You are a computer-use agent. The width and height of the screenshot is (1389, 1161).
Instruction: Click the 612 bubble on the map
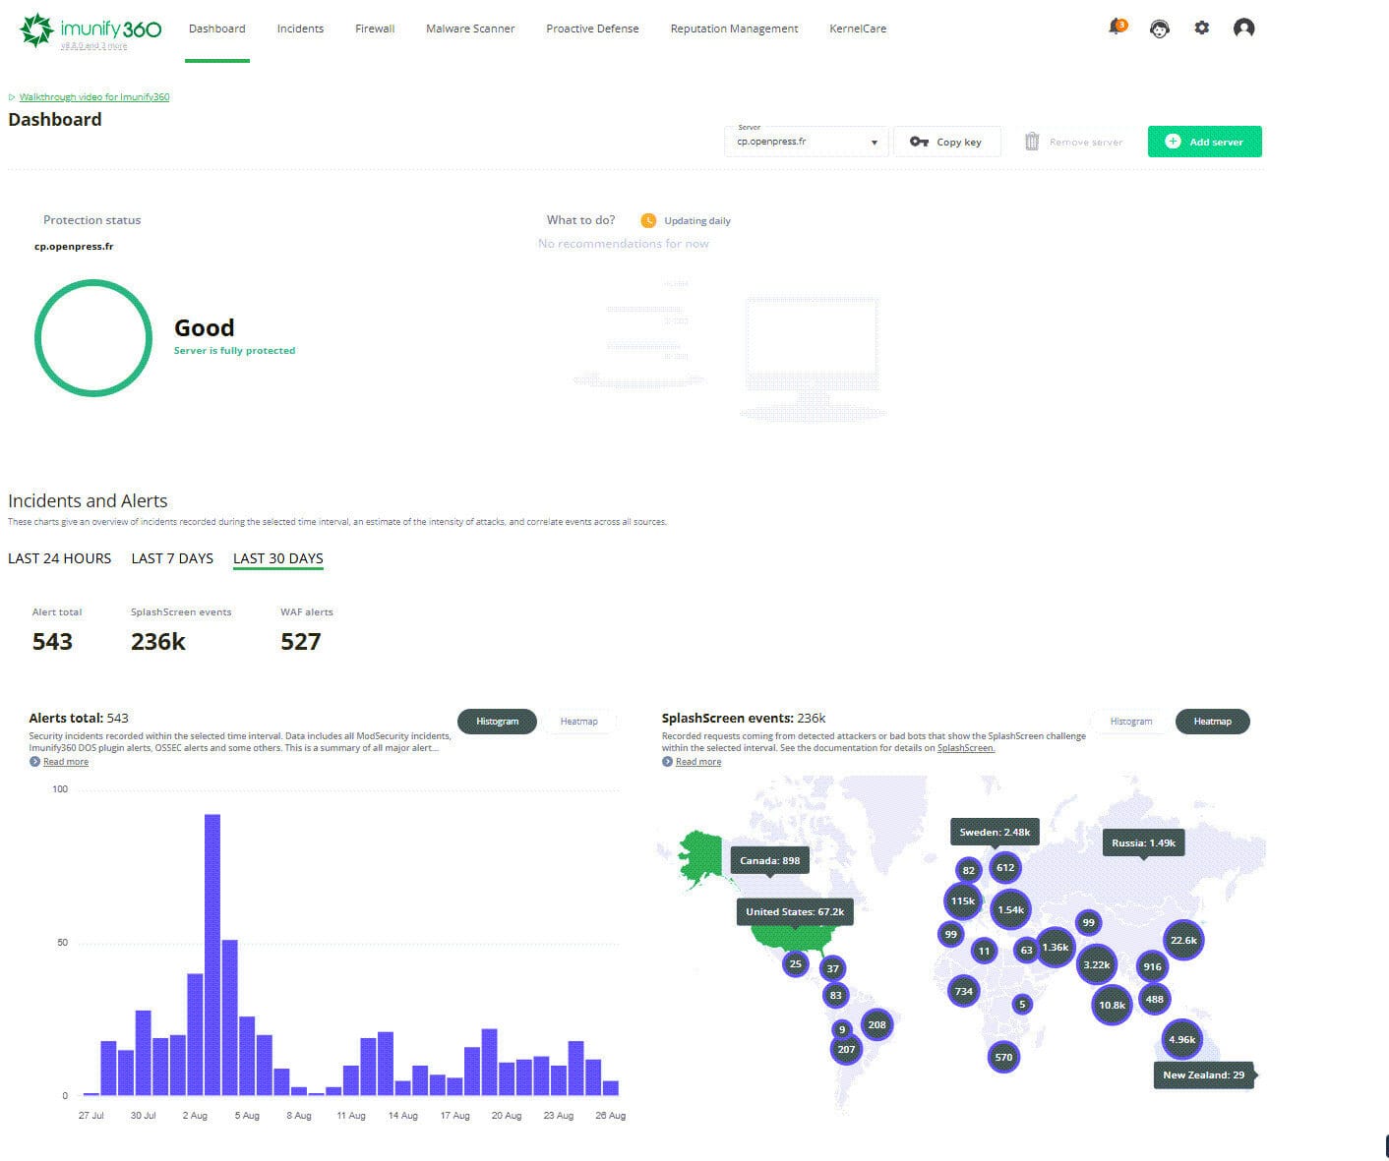[x=1004, y=867]
